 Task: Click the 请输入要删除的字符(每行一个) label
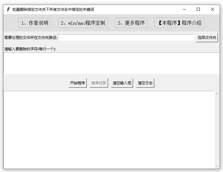click(x=30, y=49)
